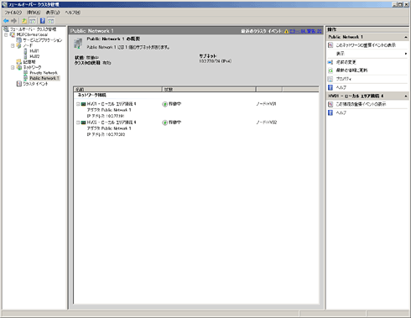Collapse the HV01 local area connection entry
Viewport: 411px width, 318px height.
click(x=78, y=104)
